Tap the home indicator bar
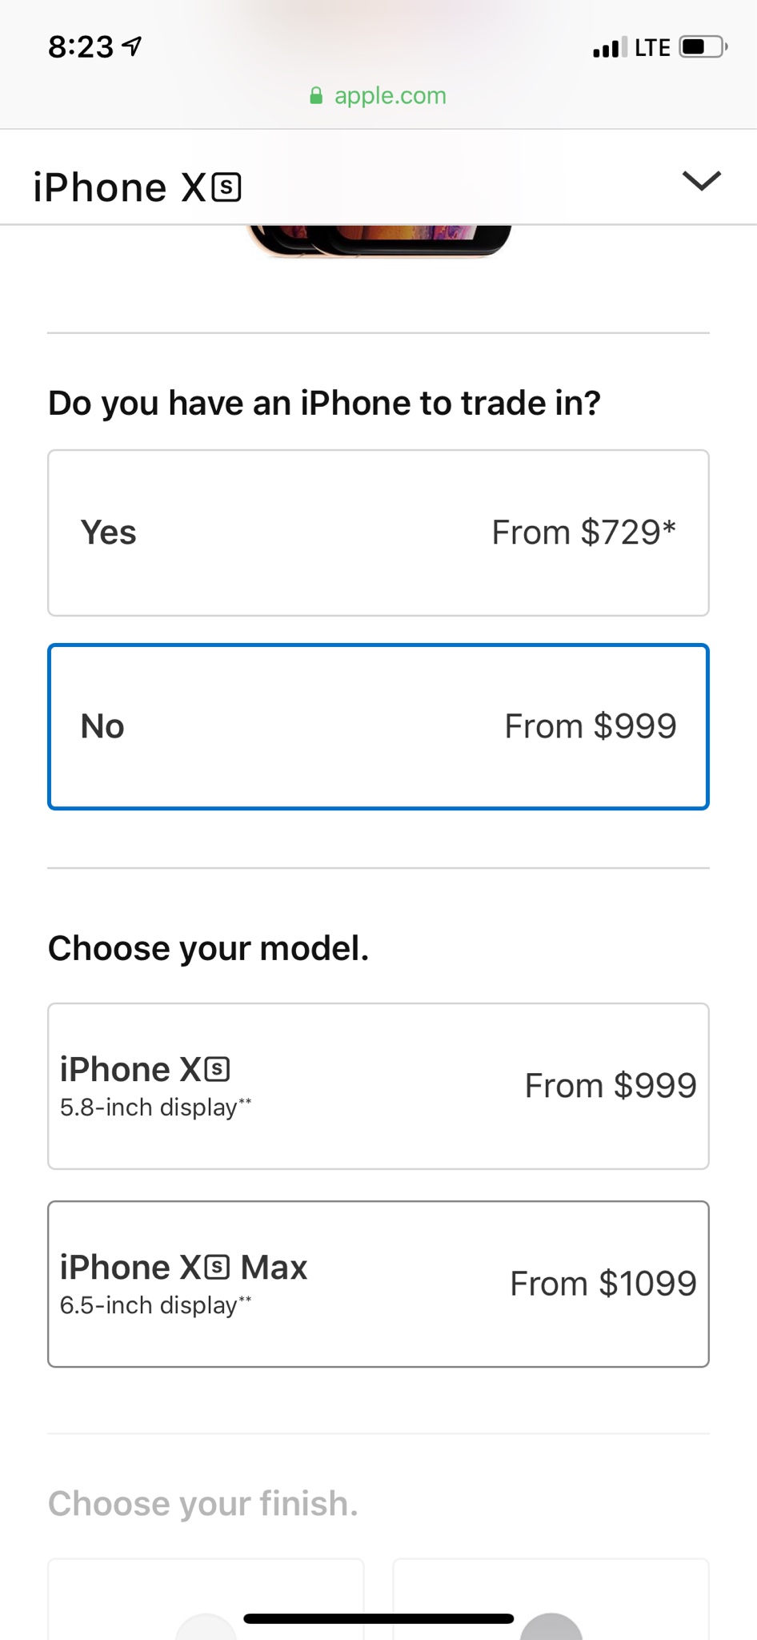This screenshot has height=1640, width=757. click(378, 1618)
